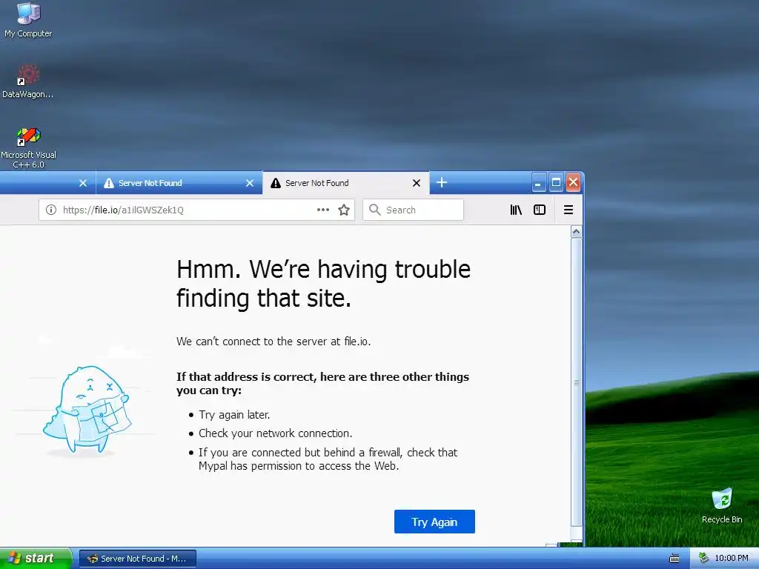This screenshot has width=759, height=569.
Task: Click the system tray network icon
Action: 703,558
